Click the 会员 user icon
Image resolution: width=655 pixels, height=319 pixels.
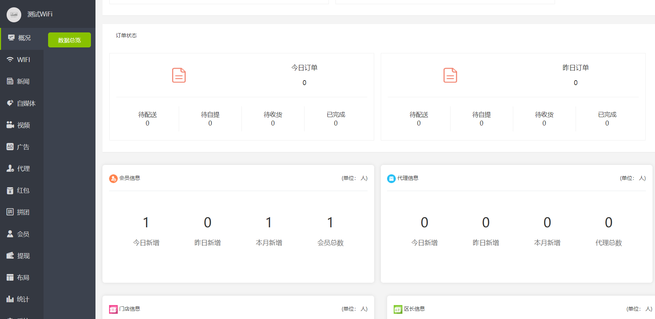pyautogui.click(x=10, y=234)
